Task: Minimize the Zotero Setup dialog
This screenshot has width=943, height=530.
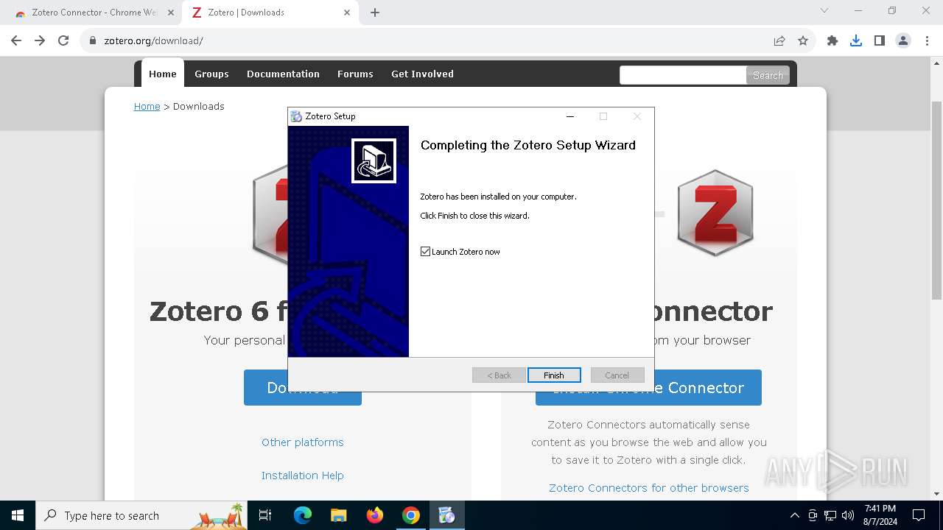Action: coord(569,116)
